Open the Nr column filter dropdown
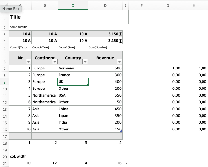The height and width of the screenshot is (167, 208). pyautogui.click(x=28, y=61)
